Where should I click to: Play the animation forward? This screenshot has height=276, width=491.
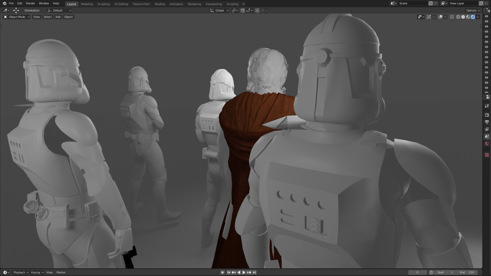point(244,272)
